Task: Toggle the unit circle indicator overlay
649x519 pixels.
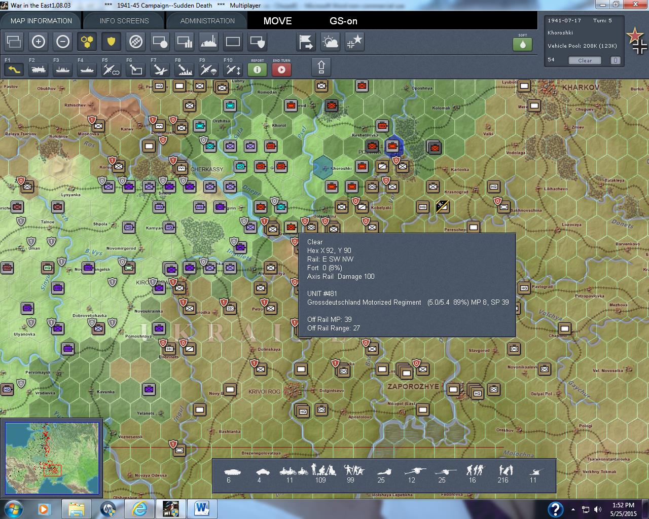Action: (160, 42)
